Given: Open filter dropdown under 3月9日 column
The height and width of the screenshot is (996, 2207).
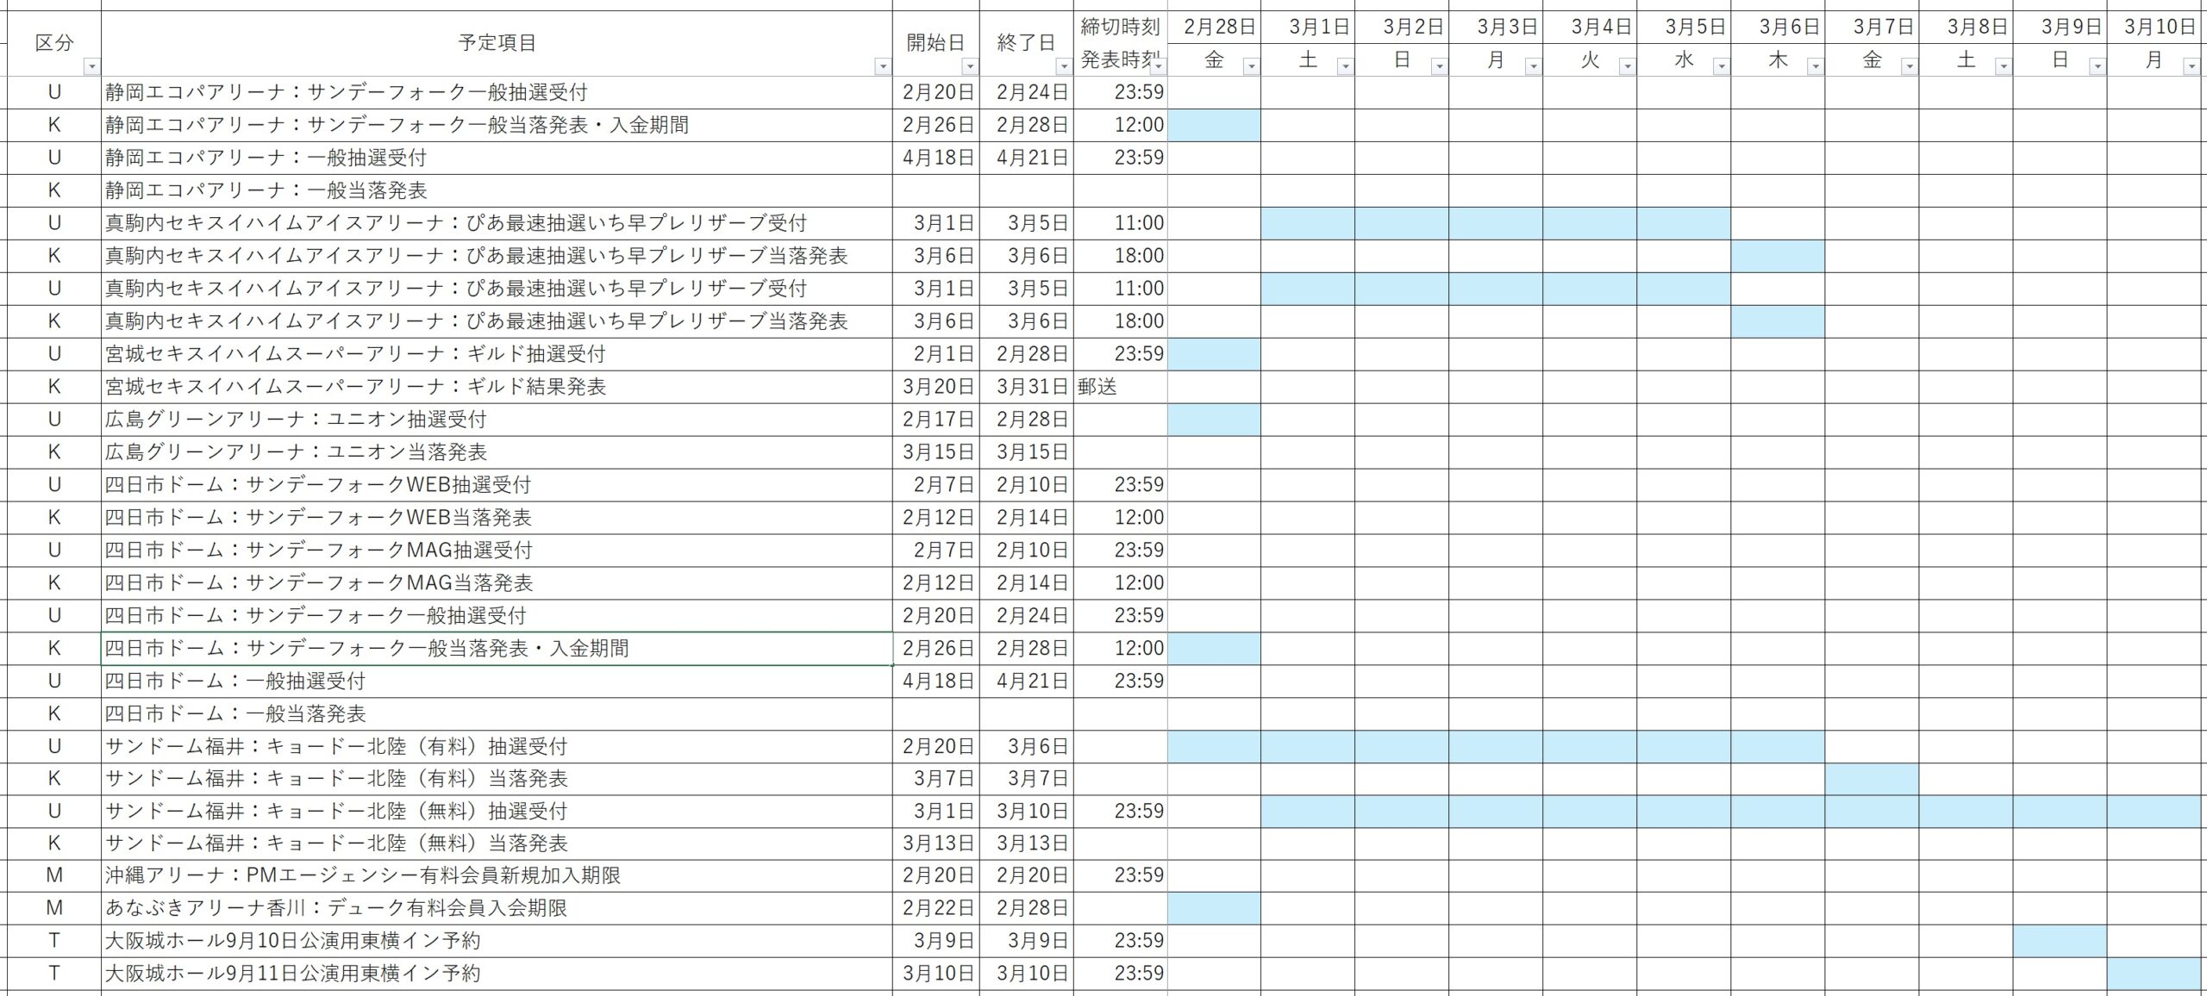Looking at the screenshot, I should (x=2097, y=66).
